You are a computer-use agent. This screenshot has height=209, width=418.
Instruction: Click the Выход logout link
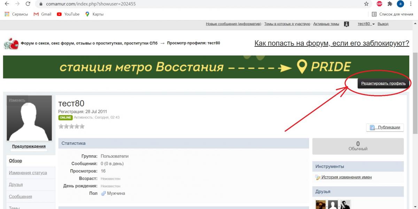383,24
